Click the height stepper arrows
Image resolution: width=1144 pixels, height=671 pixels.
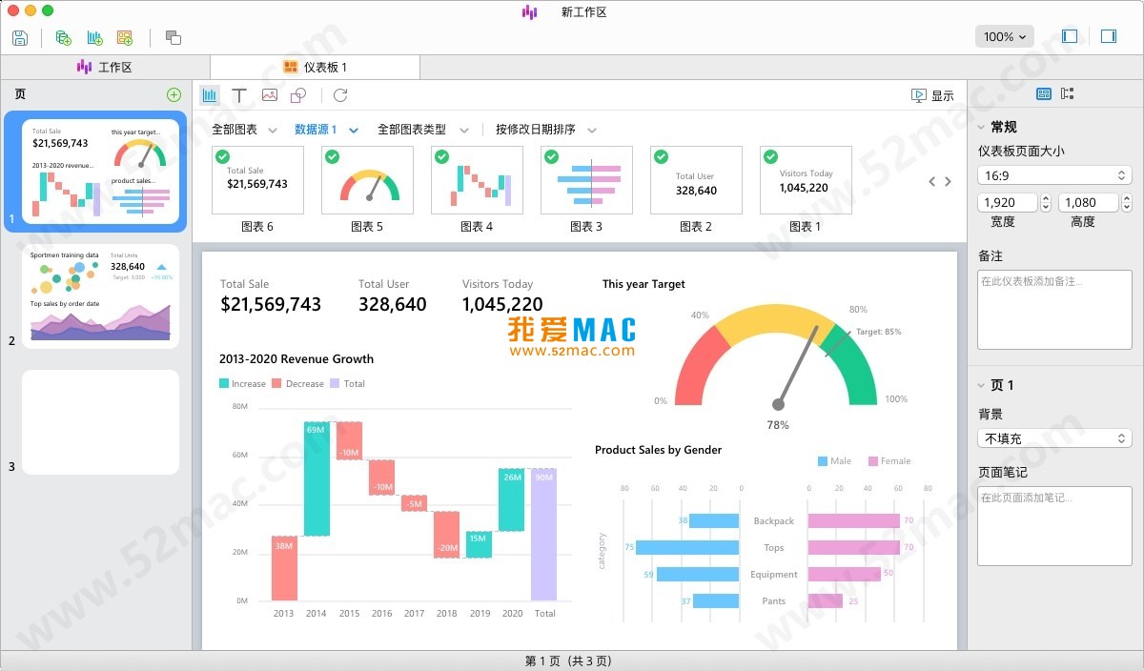(1127, 202)
